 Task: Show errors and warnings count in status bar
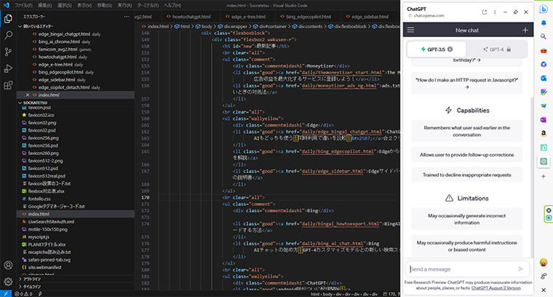(23, 294)
